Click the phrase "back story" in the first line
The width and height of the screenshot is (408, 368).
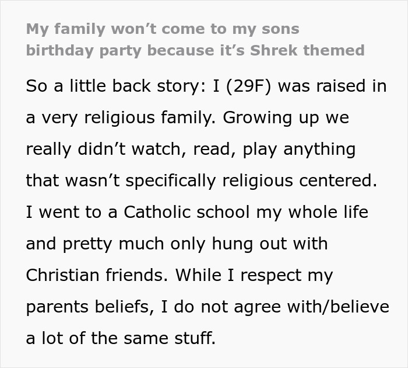tap(122, 85)
